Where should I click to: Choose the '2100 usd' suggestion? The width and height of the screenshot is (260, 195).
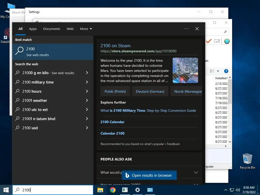30,128
